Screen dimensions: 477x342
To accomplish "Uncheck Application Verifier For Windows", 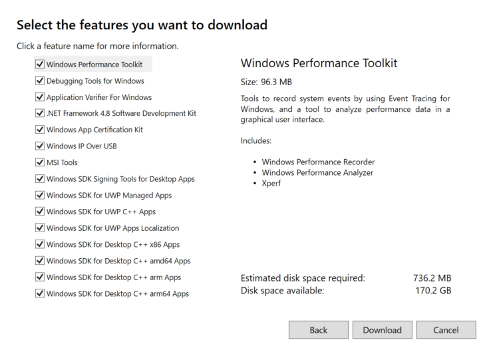I will tap(40, 97).
